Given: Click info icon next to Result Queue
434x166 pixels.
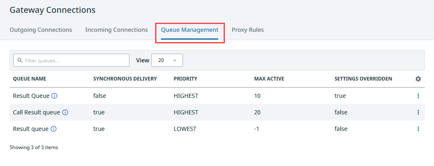Looking at the screenshot, I should point(54,96).
